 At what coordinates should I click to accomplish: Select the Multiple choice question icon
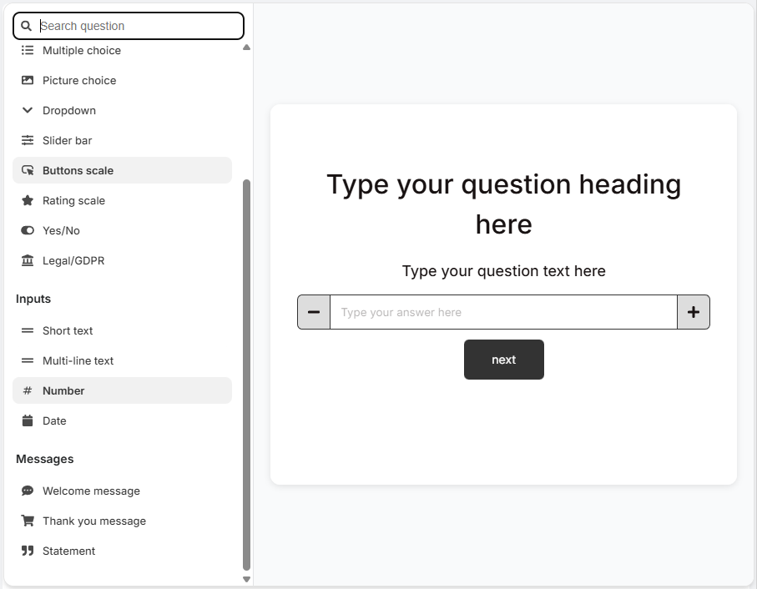click(28, 50)
